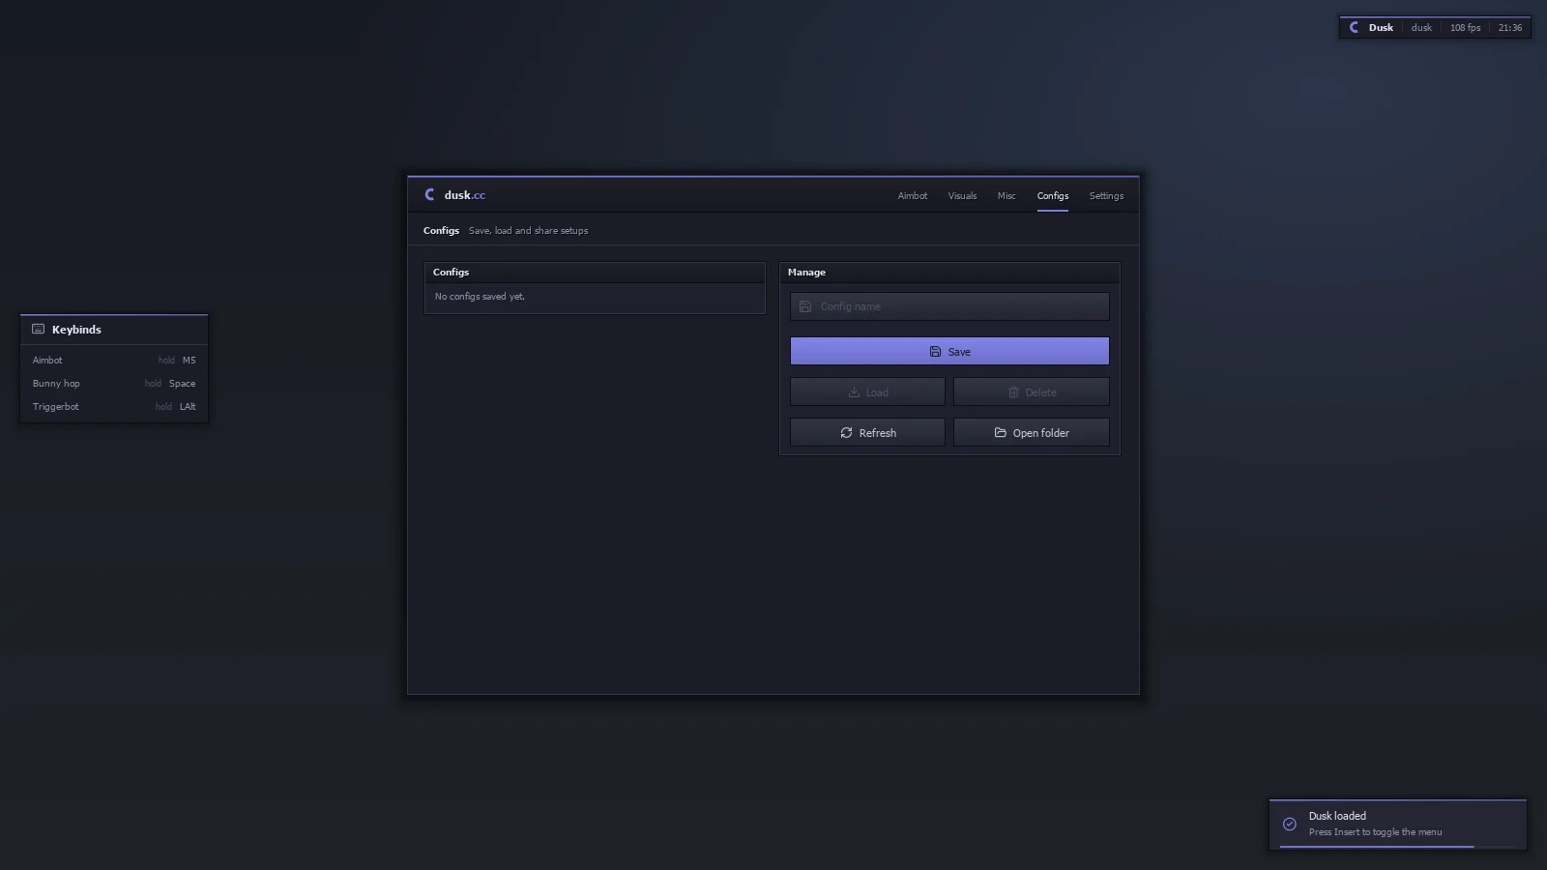Click the Keybinds keyboard icon

click(x=39, y=329)
